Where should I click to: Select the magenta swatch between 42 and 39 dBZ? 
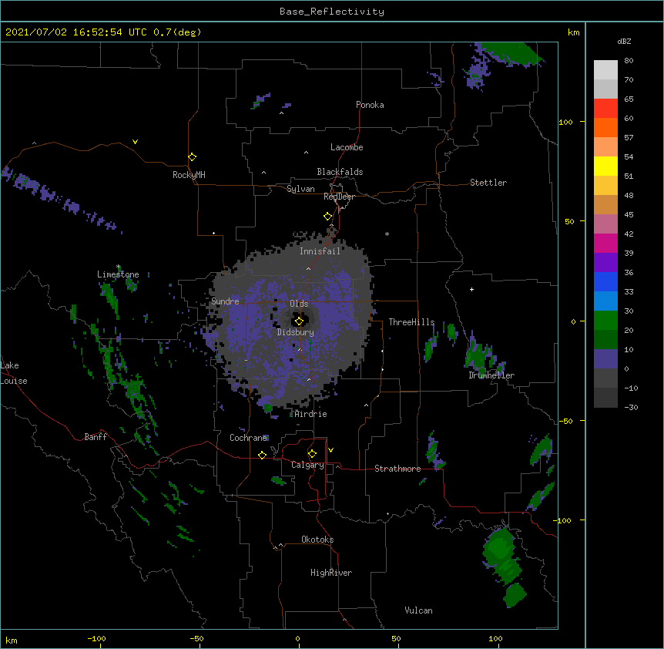point(605,243)
